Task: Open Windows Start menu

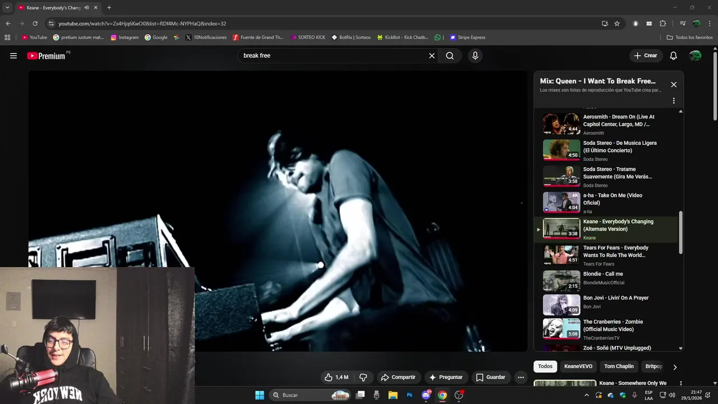Action: pyautogui.click(x=260, y=395)
